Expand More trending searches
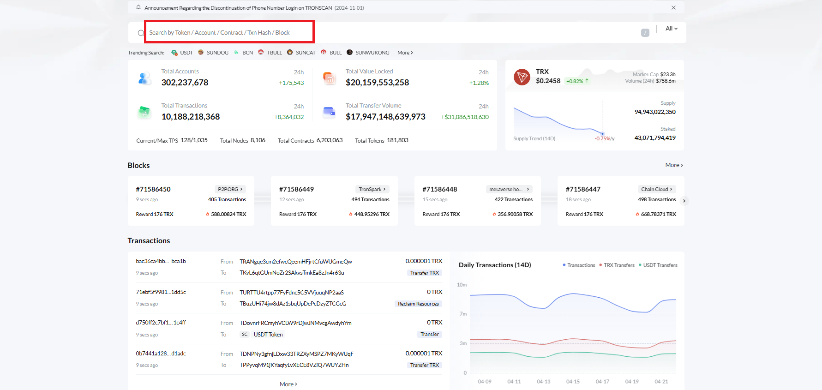This screenshot has width=822, height=390. pyautogui.click(x=405, y=53)
